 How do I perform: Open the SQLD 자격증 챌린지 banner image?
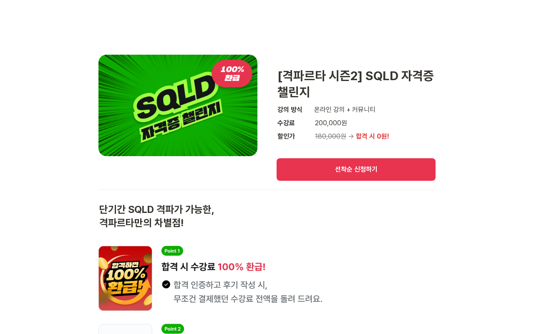tap(178, 105)
